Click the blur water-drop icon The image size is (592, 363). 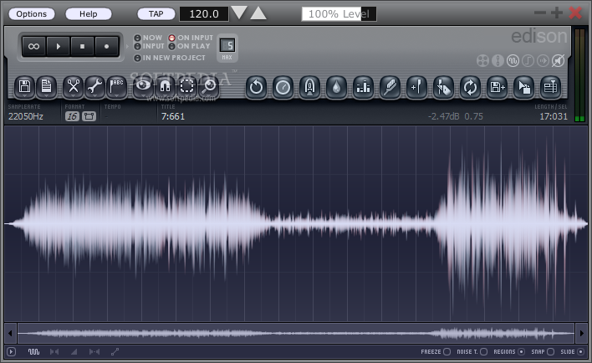pyautogui.click(x=336, y=88)
